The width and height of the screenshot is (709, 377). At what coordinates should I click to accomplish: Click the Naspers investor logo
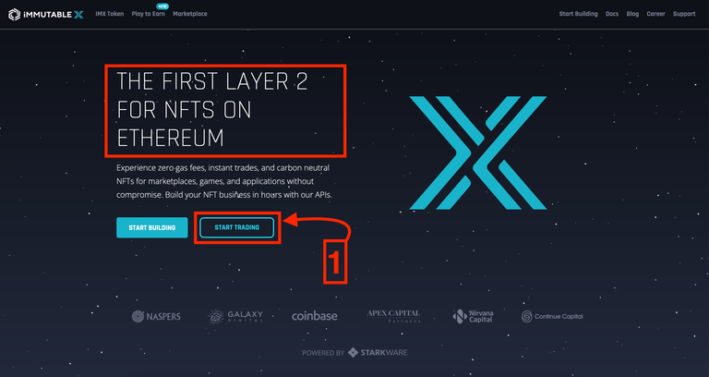pos(156,316)
